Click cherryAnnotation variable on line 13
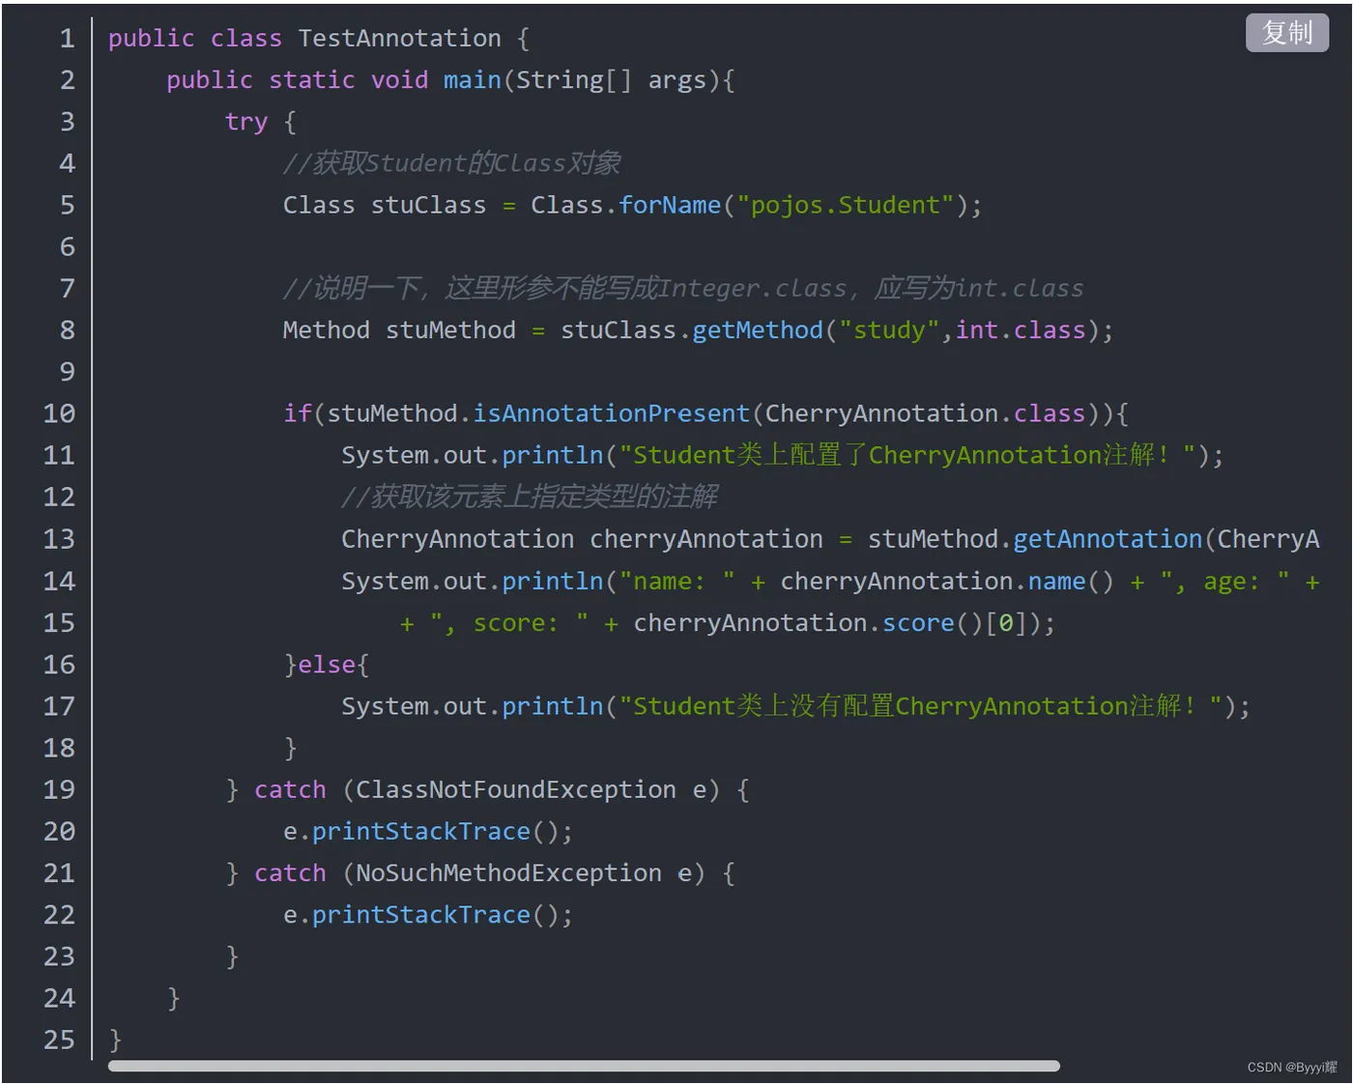The image size is (1353, 1084). click(x=705, y=539)
